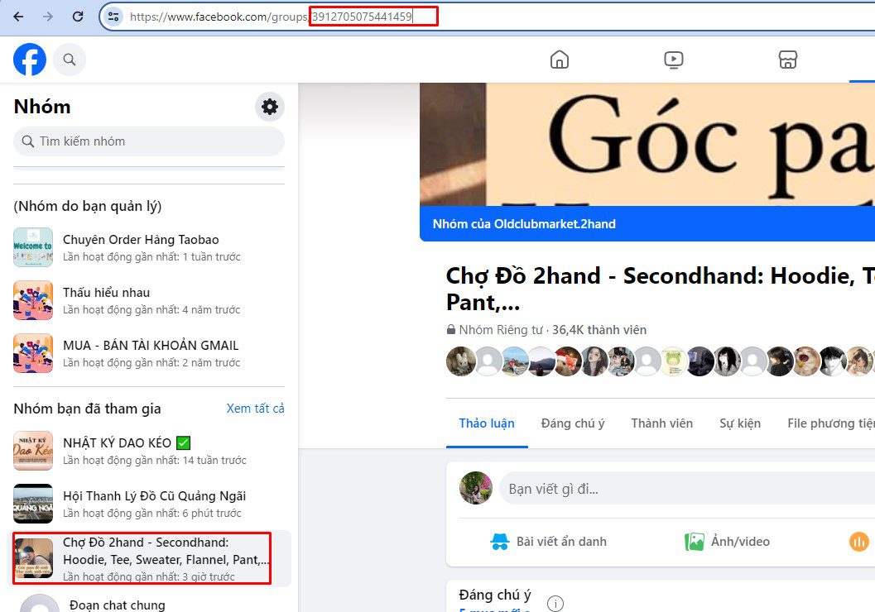Click the browser forward arrow
This screenshot has height=612, width=875.
tap(48, 17)
